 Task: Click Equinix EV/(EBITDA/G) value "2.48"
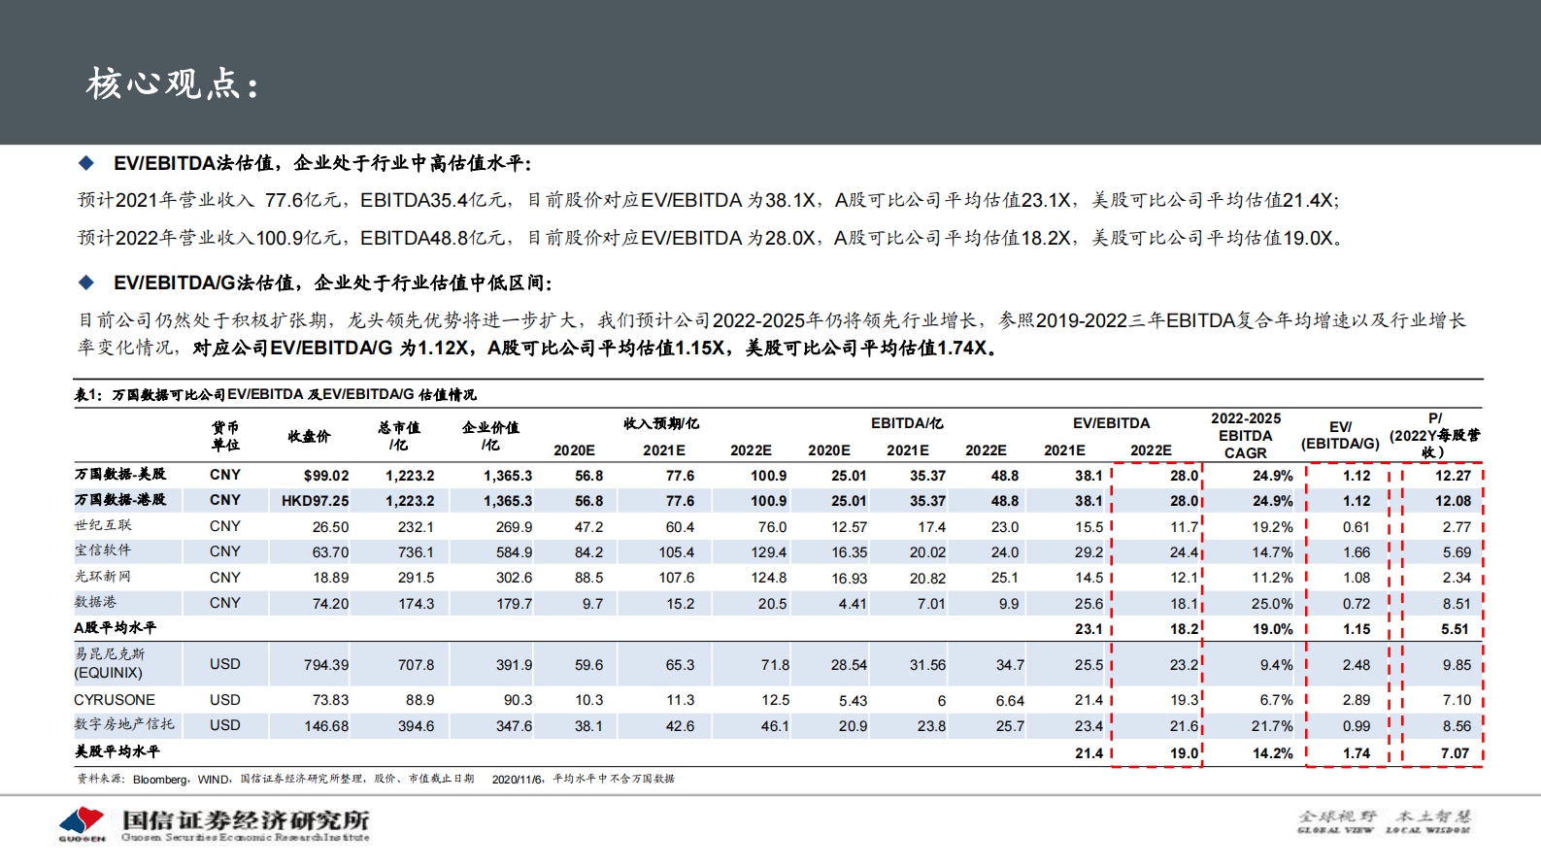point(1357,665)
